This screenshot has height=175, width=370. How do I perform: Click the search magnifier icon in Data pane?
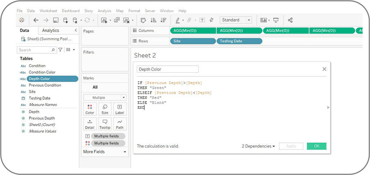tap(53, 50)
